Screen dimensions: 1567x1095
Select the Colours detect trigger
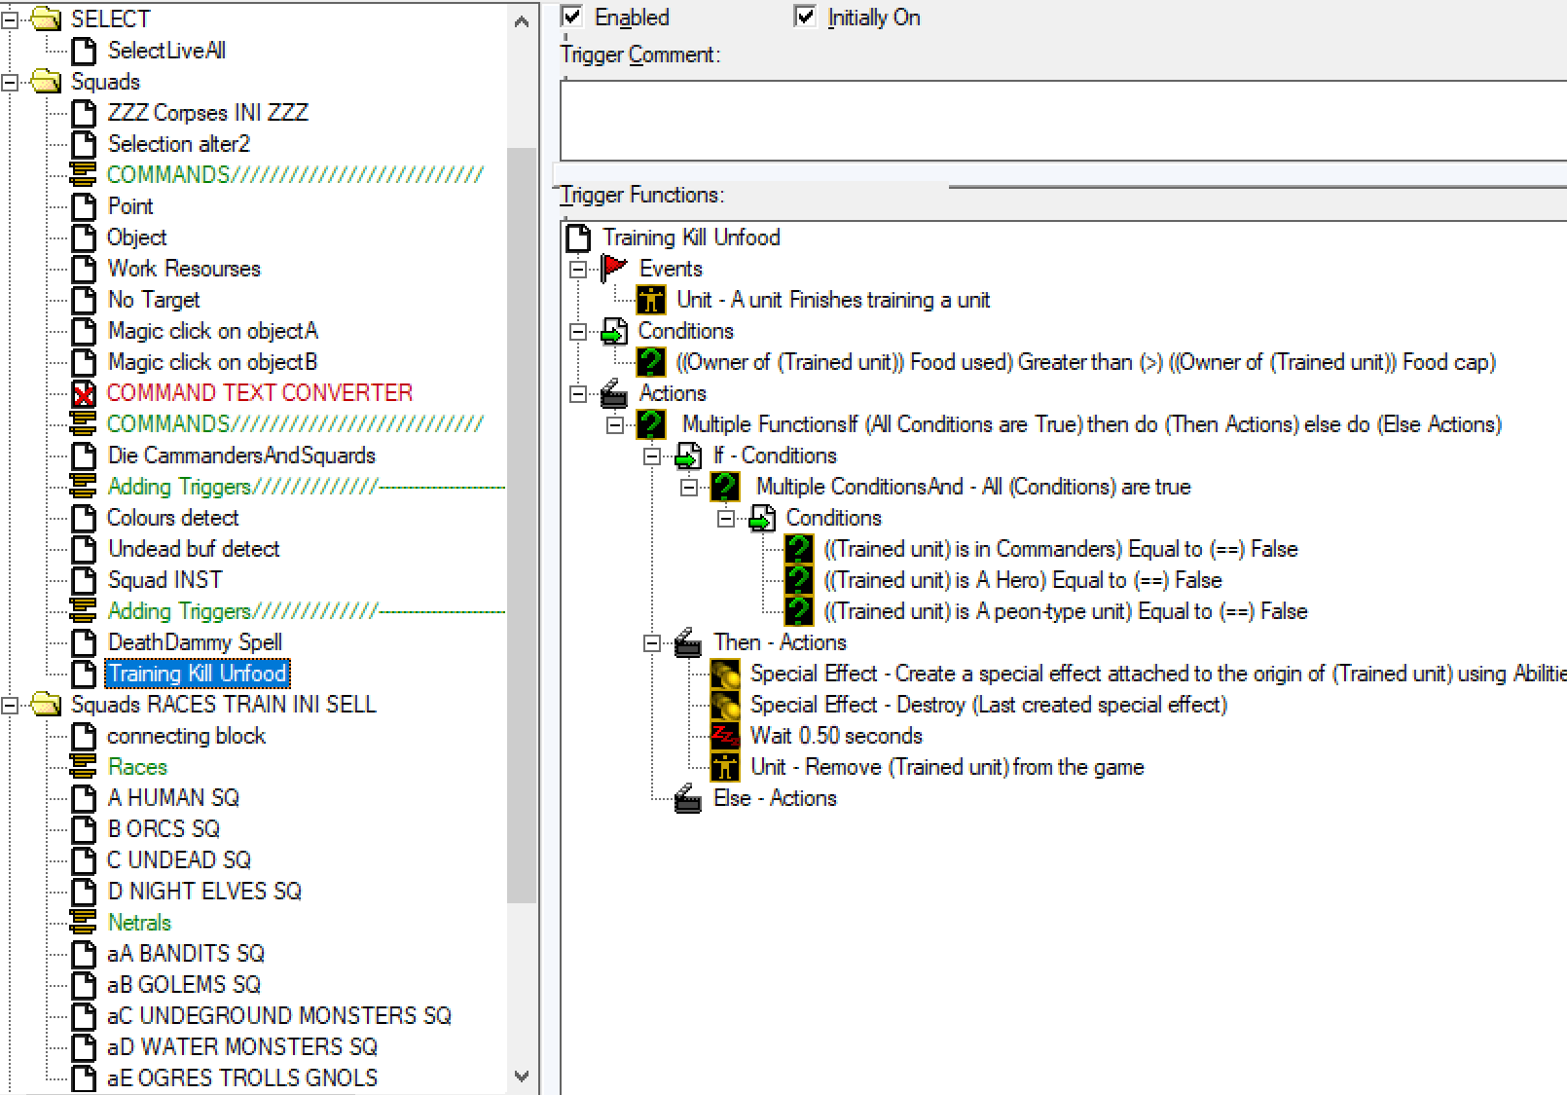pos(172,518)
